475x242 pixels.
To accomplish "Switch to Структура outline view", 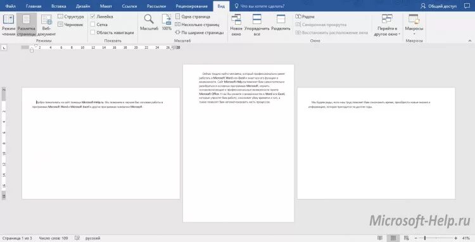I will coord(71,16).
